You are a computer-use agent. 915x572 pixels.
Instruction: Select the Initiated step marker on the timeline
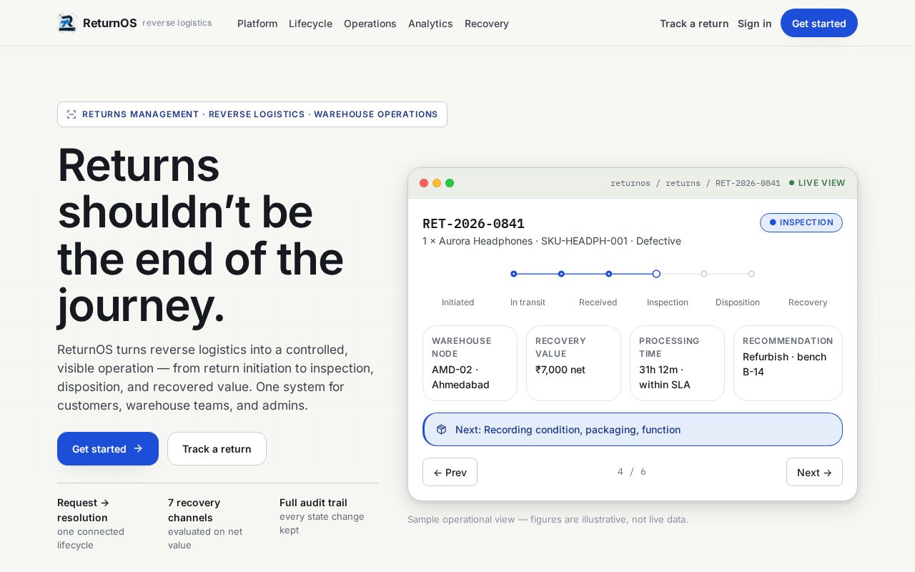[x=514, y=274]
